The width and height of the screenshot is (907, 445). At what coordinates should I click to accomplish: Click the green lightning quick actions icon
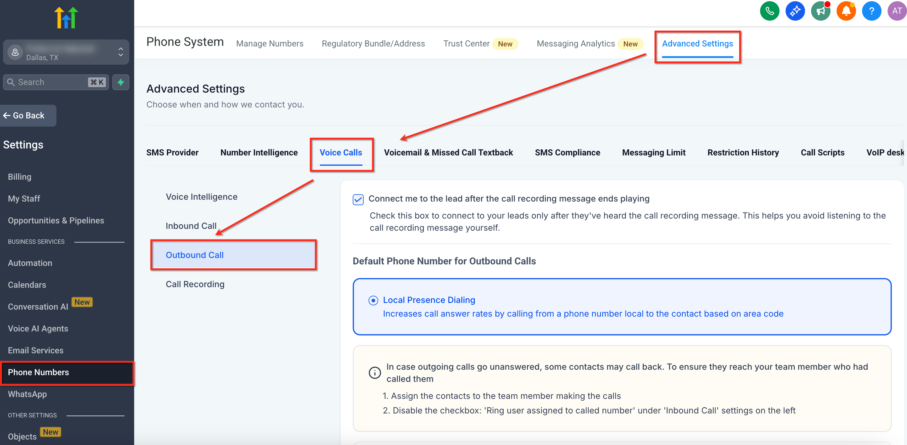tap(121, 82)
